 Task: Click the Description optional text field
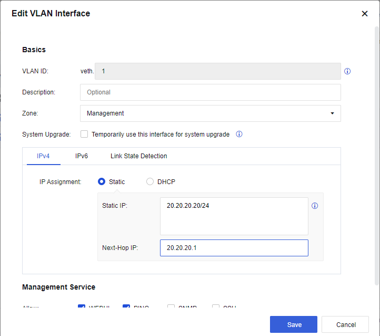click(210, 92)
